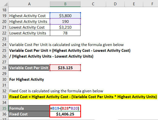Select row 27 header
This screenshot has width=158, height=120.
(x=4, y=62)
